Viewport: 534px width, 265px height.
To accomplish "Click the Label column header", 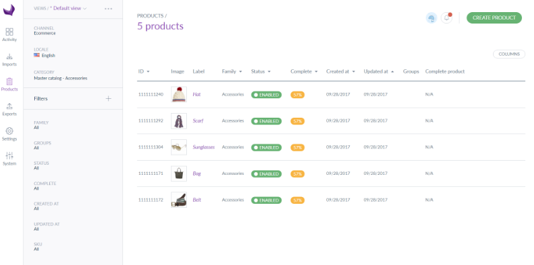I will [198, 71].
